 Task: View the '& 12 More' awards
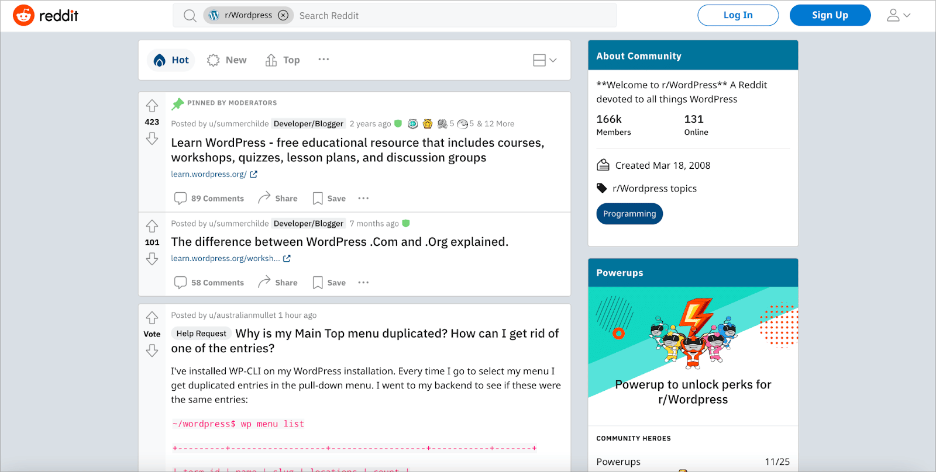pyautogui.click(x=496, y=124)
